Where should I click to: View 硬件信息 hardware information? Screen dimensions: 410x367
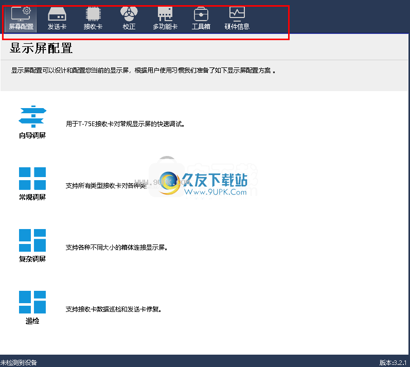pos(237,19)
